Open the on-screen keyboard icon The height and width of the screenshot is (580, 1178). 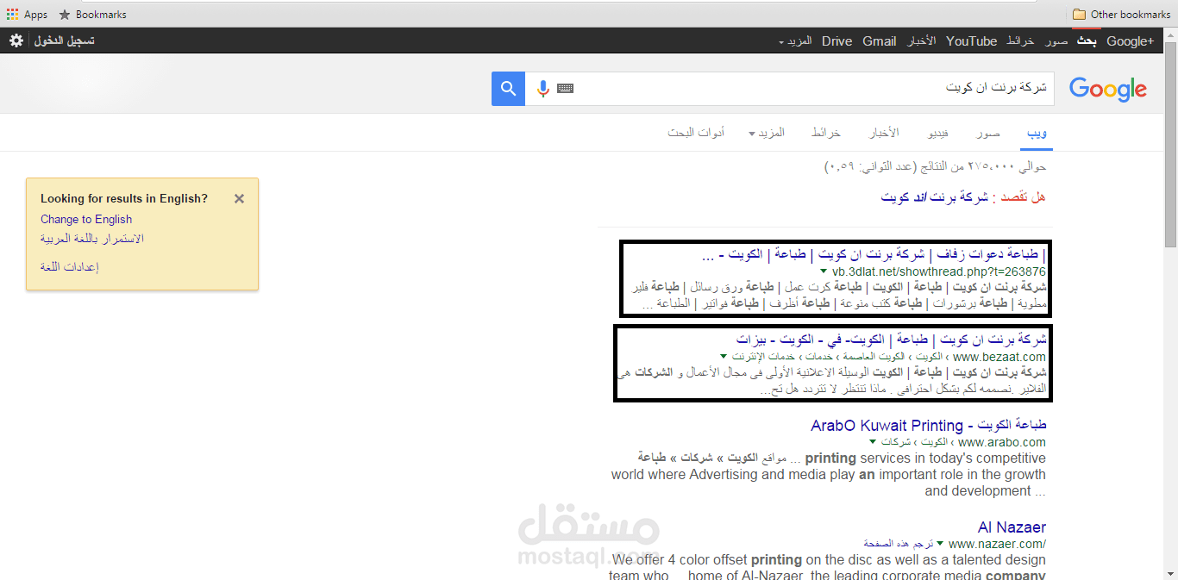coord(565,88)
